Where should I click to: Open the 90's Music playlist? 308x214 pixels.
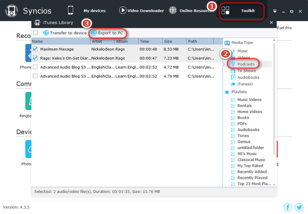(247, 154)
